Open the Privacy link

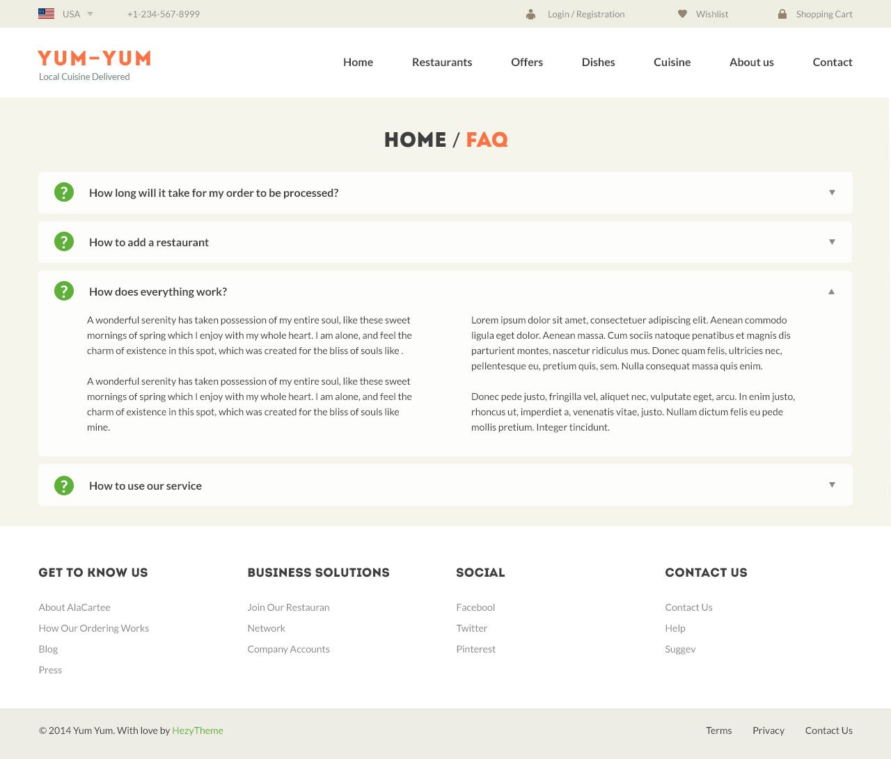[768, 730]
